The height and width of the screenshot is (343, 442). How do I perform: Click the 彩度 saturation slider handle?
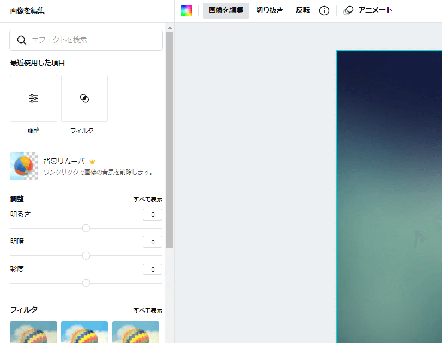(86, 283)
